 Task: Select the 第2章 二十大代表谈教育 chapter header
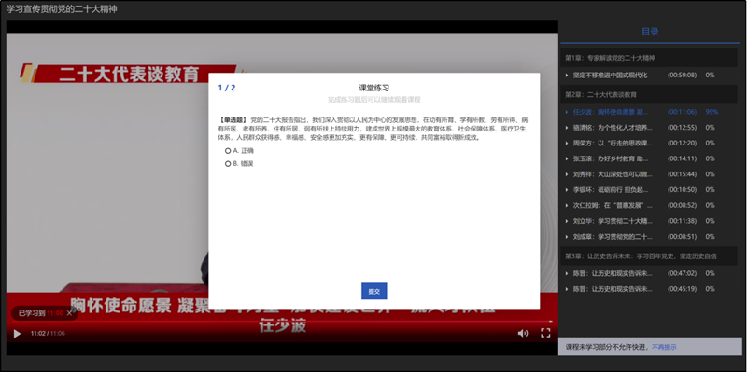click(648, 95)
